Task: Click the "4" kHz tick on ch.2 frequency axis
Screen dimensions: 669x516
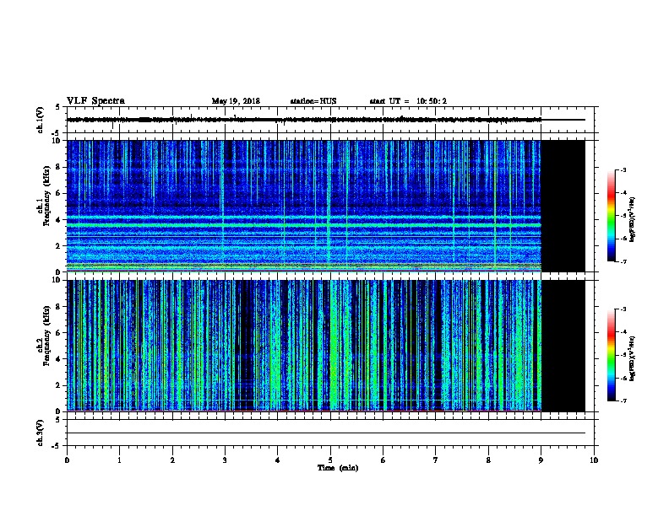Action: pos(58,359)
